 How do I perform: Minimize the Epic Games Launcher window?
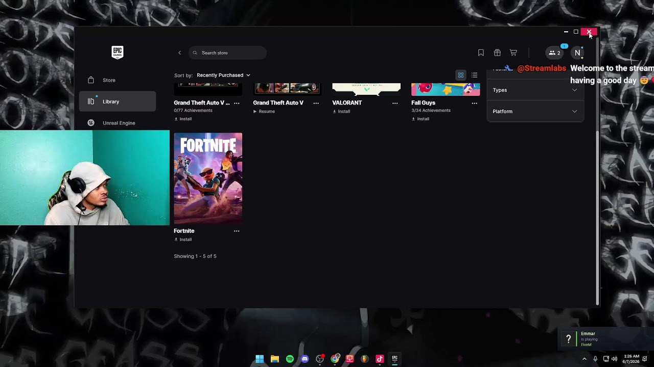tap(566, 32)
